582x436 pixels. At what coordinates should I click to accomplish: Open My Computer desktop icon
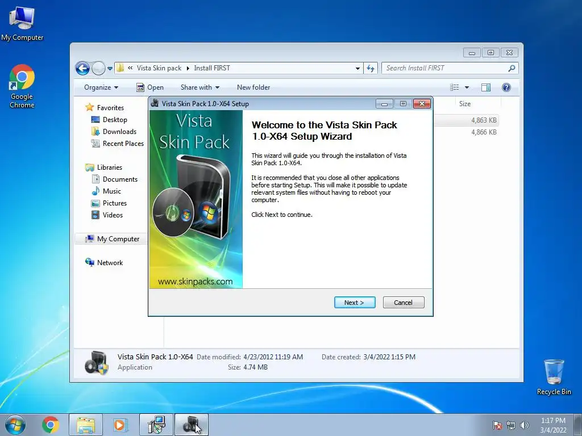pyautogui.click(x=22, y=24)
